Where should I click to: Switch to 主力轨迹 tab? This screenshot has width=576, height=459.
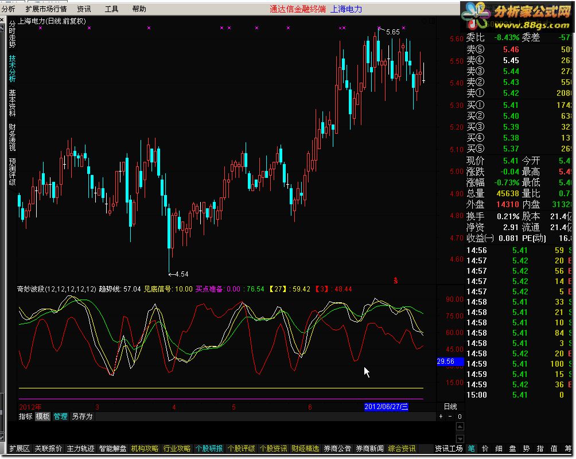coord(80,448)
